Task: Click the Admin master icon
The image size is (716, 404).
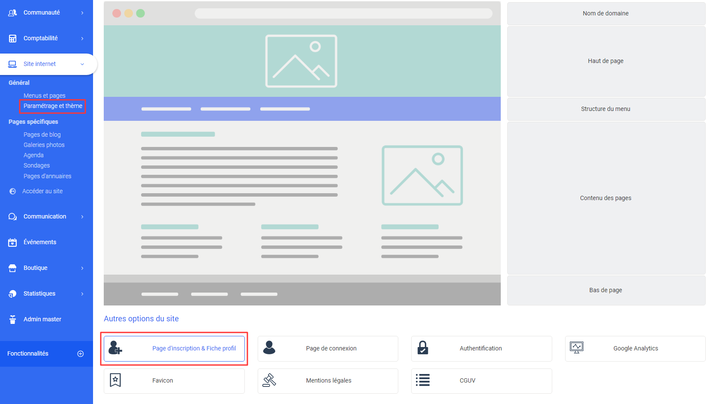Action: (x=12, y=320)
